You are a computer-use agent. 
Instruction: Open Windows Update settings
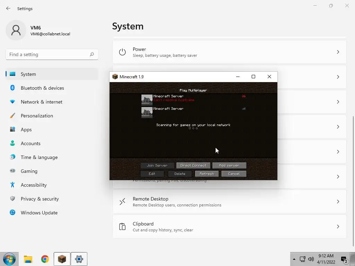(52, 213)
